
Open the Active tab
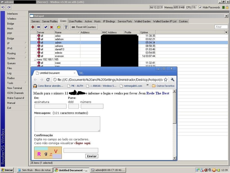click(88, 21)
